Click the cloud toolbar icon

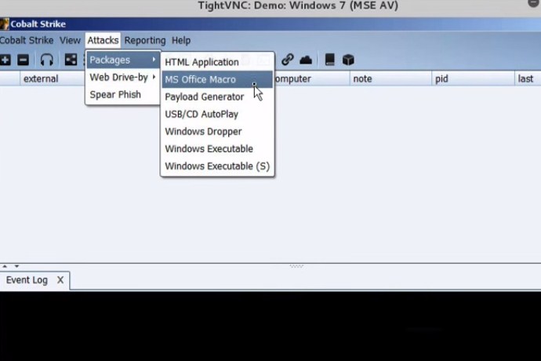click(x=306, y=60)
